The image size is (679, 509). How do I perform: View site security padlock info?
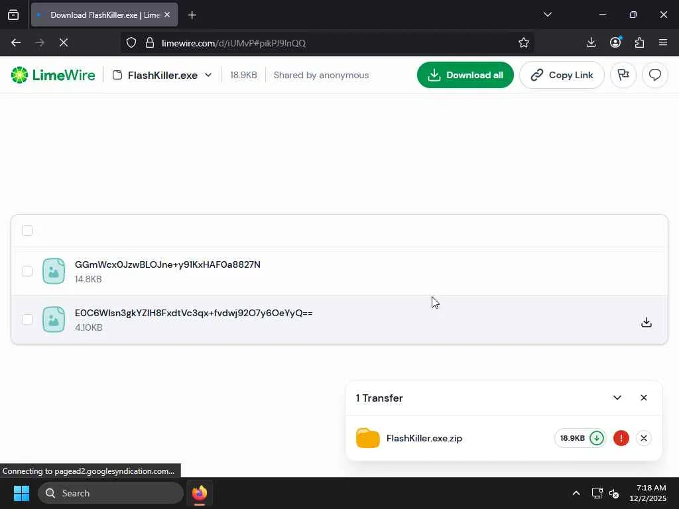pyautogui.click(x=150, y=43)
